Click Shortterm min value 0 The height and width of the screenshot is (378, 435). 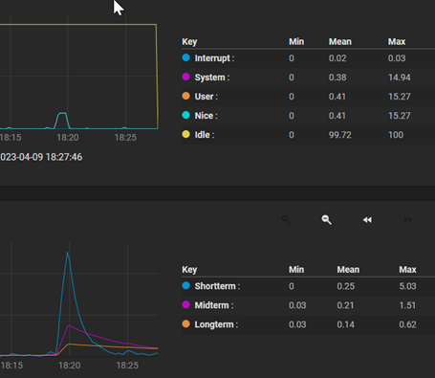point(292,286)
